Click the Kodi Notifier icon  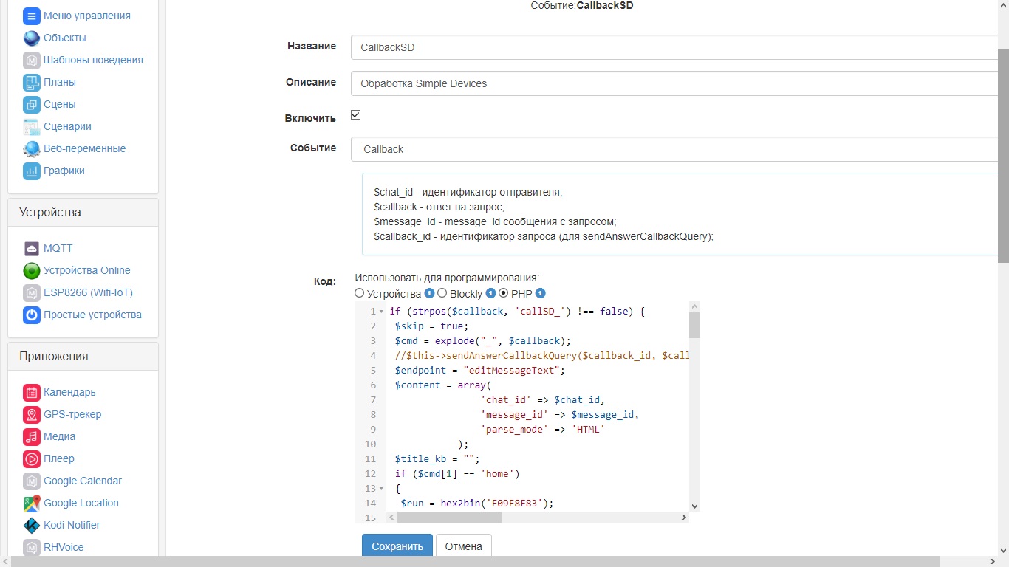point(31,525)
